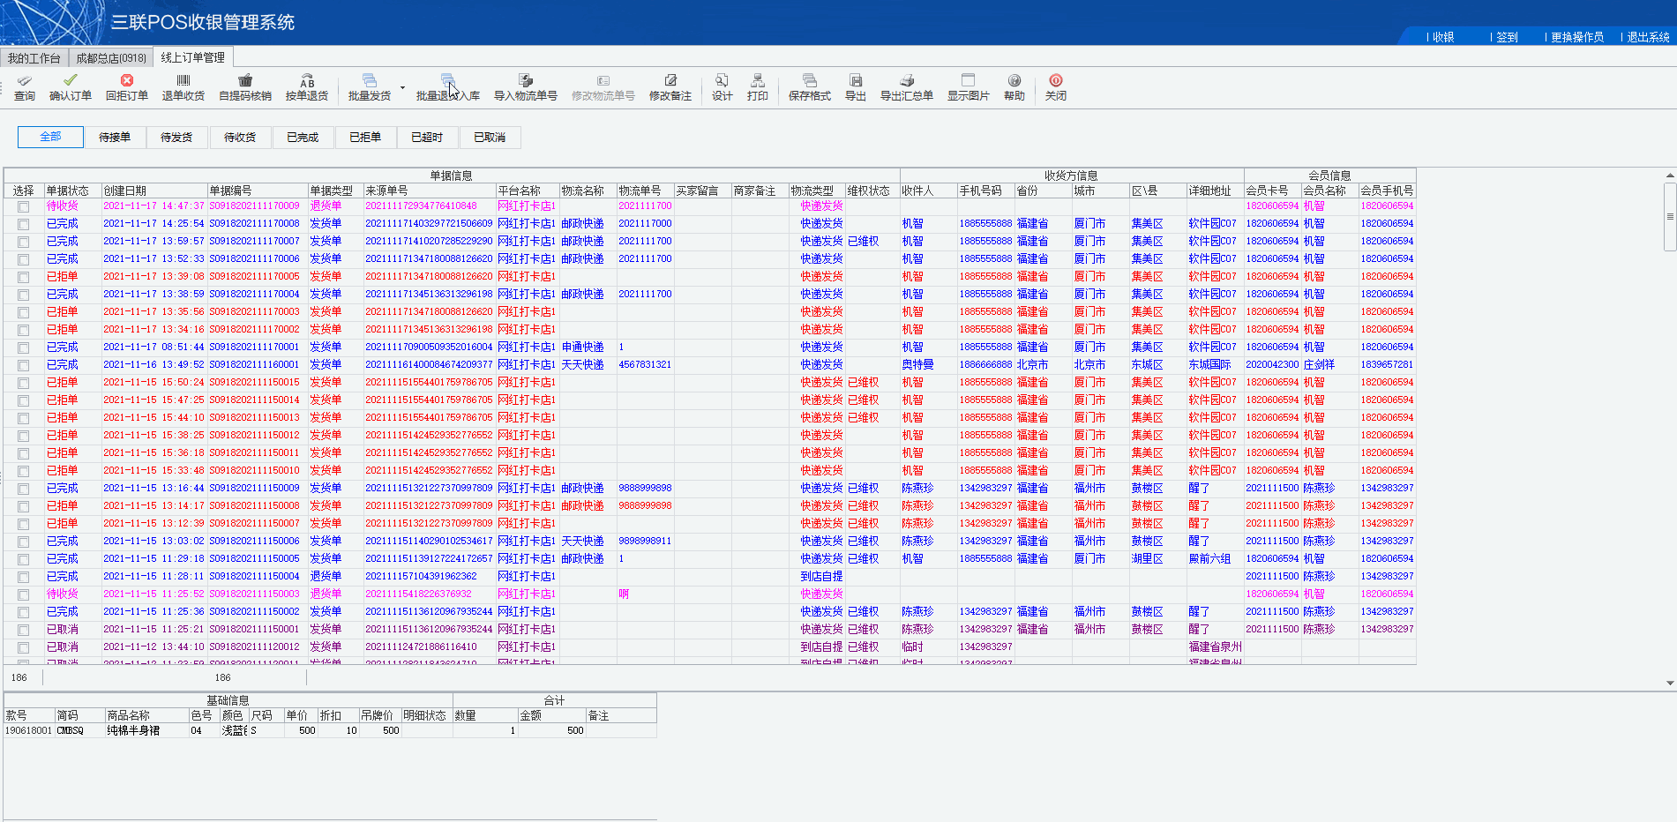Filter orders by 待发货
Screen dimensions: 1677x822
click(176, 137)
